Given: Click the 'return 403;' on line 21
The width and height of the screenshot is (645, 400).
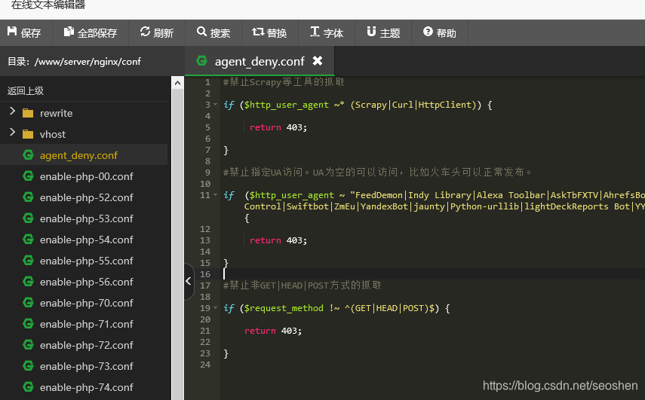Looking at the screenshot, I should coord(273,331).
